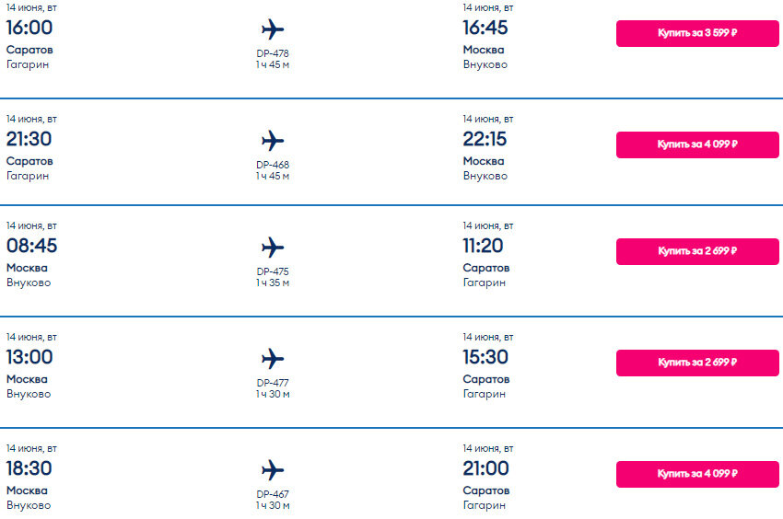Screen dimensions: 783x519
Task: Buy the 16:00 Saratov flight for 3 599 ₽
Action: pyautogui.click(x=697, y=33)
